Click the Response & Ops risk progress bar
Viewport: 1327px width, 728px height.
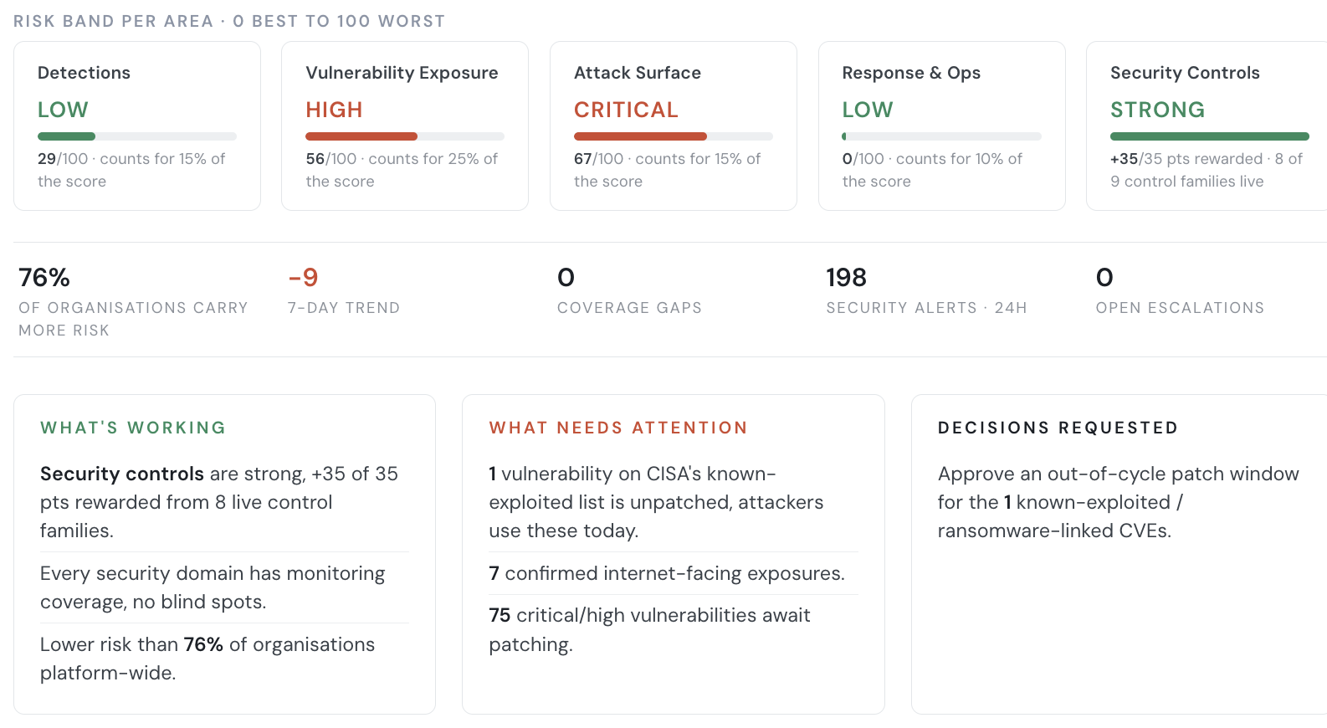coord(941,136)
